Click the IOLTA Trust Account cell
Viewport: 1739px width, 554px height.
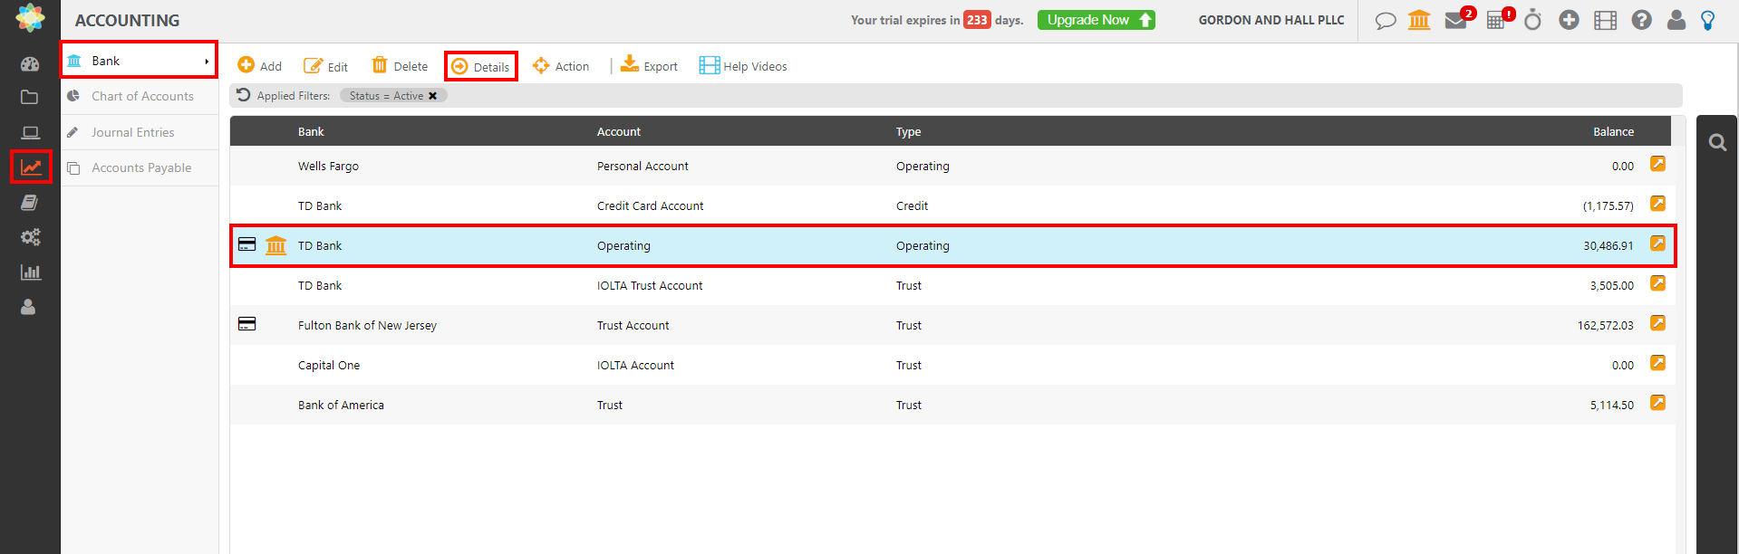(650, 285)
